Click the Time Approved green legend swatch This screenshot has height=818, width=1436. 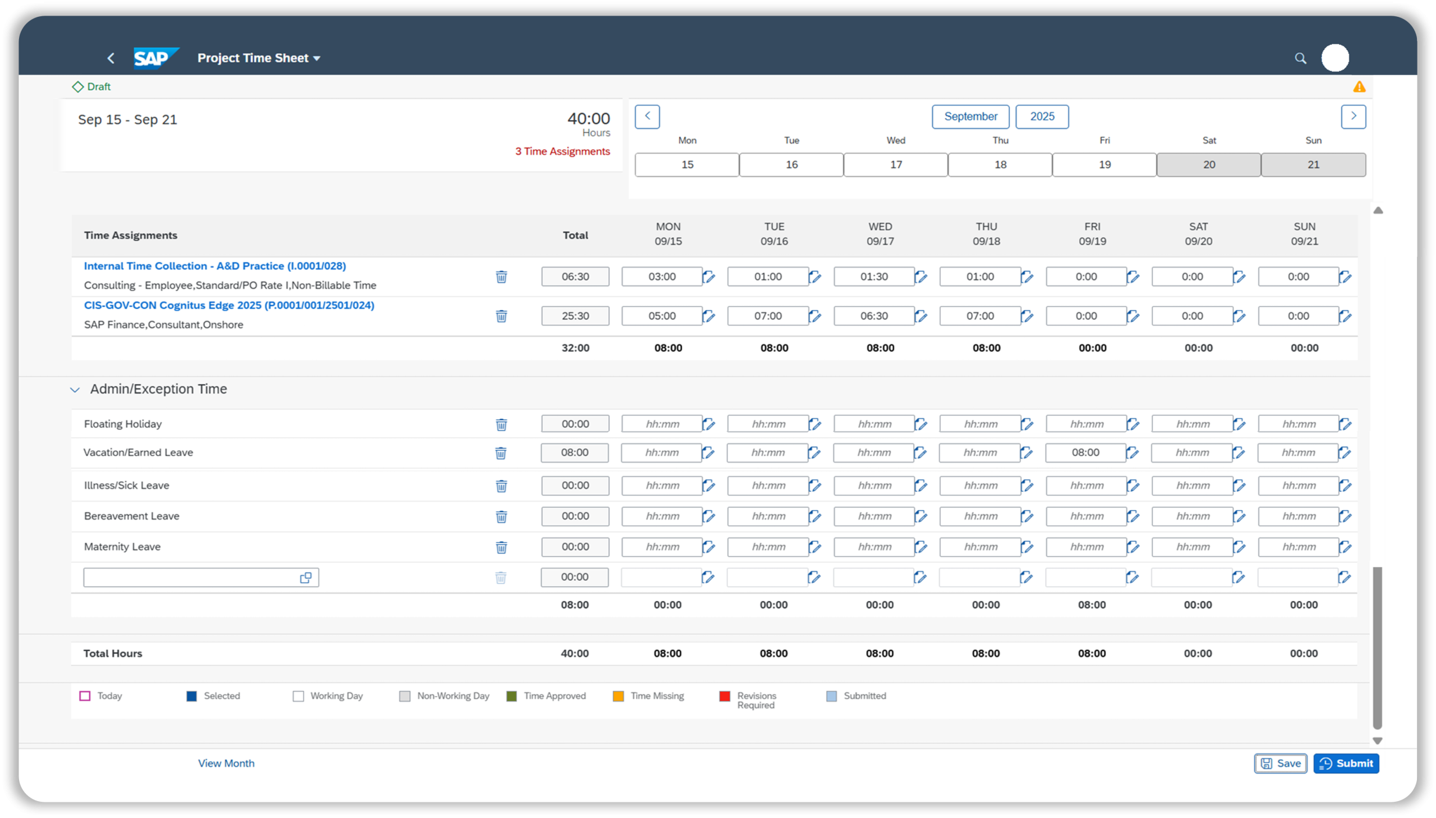pyautogui.click(x=511, y=696)
